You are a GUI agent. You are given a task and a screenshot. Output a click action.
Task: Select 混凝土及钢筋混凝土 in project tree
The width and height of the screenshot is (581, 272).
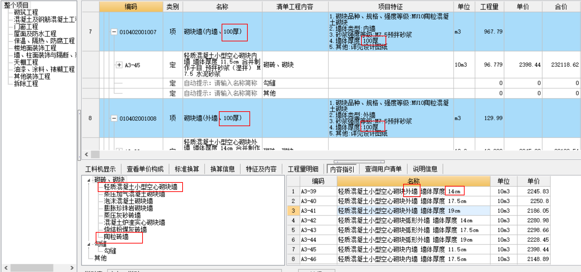(x=45, y=20)
